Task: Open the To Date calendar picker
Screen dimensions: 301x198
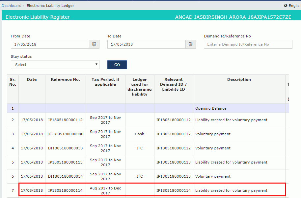Action: pos(191,44)
